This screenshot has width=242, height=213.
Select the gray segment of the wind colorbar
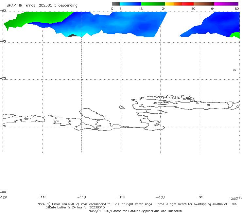click(x=116, y=4)
